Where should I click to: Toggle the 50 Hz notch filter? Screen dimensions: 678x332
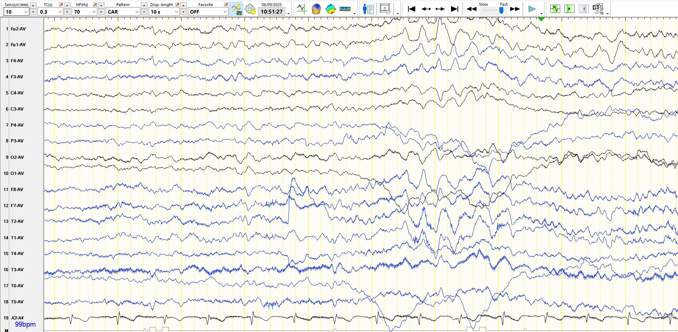(236, 9)
